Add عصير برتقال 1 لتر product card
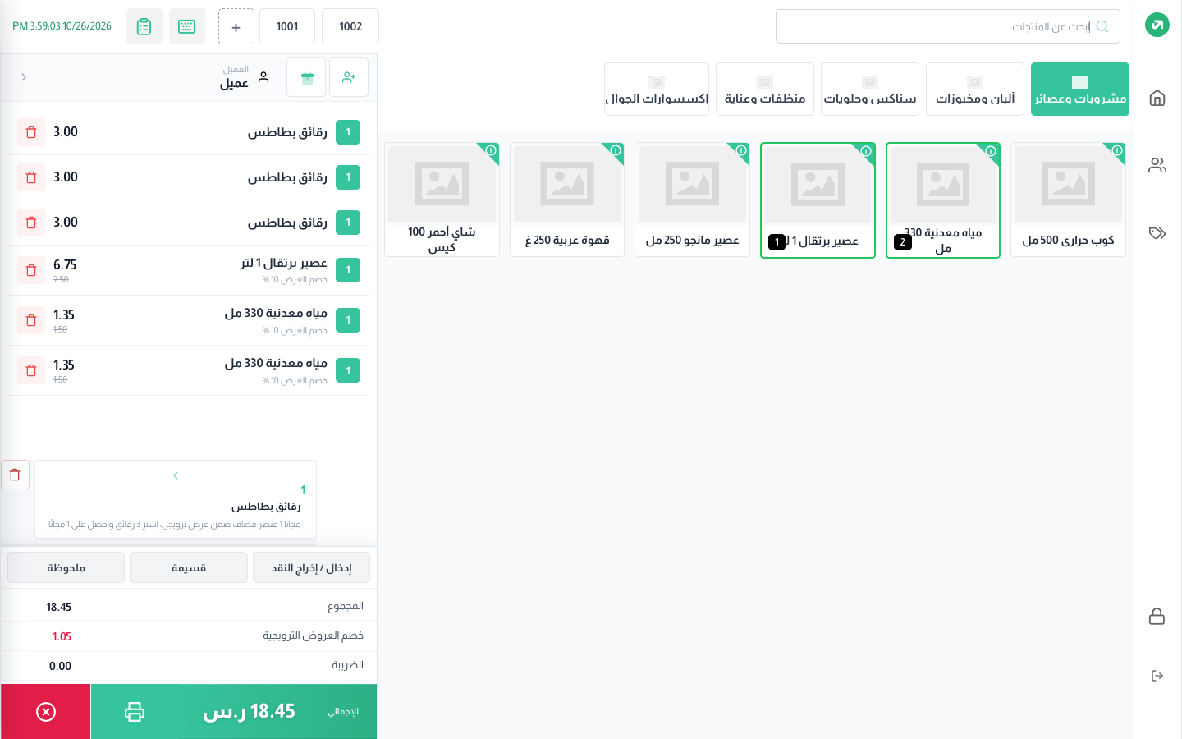1182x739 pixels. click(x=818, y=200)
